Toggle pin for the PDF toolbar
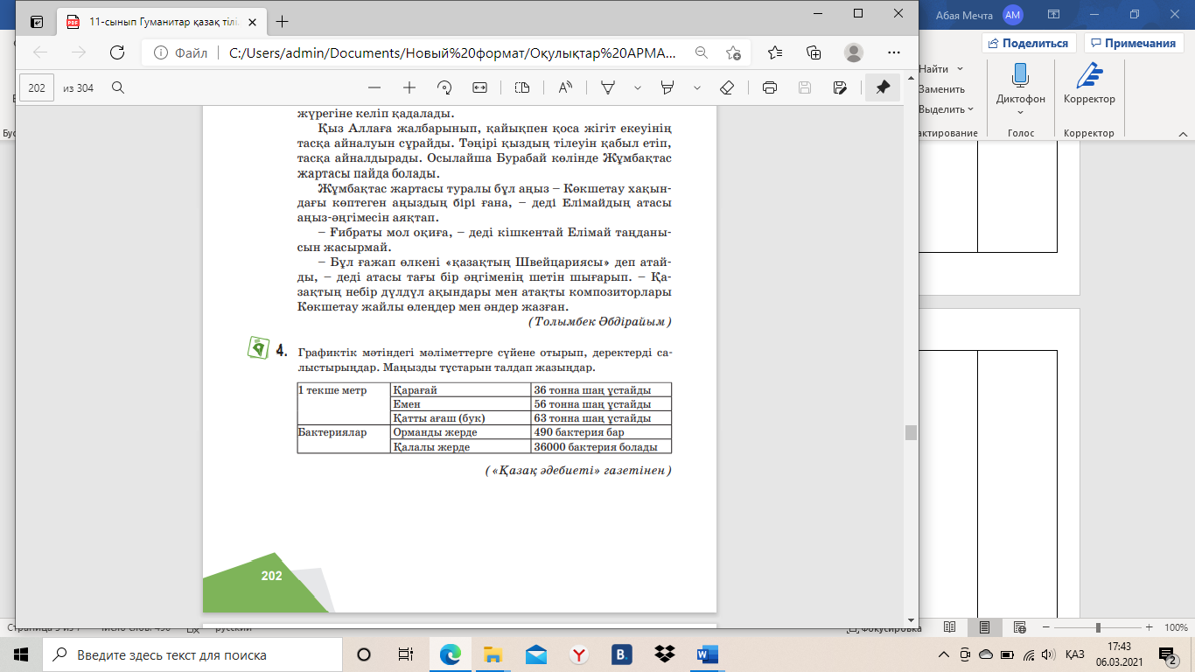The height and width of the screenshot is (672, 1195). click(x=883, y=87)
